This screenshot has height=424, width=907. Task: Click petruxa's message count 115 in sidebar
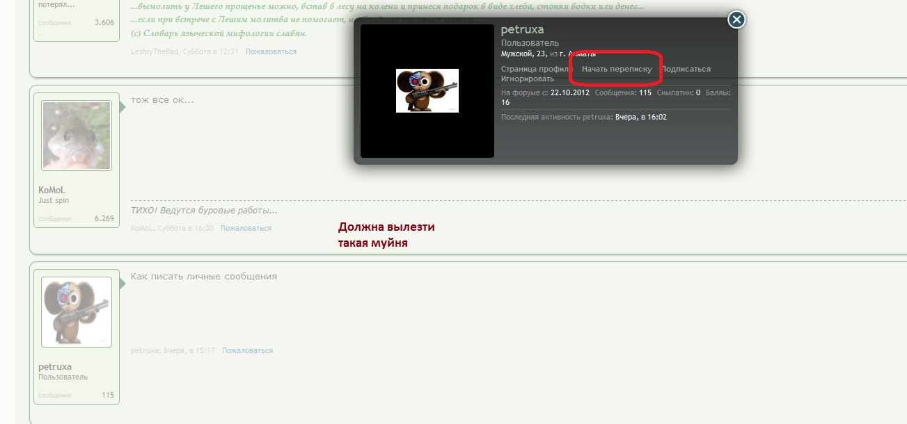107,395
